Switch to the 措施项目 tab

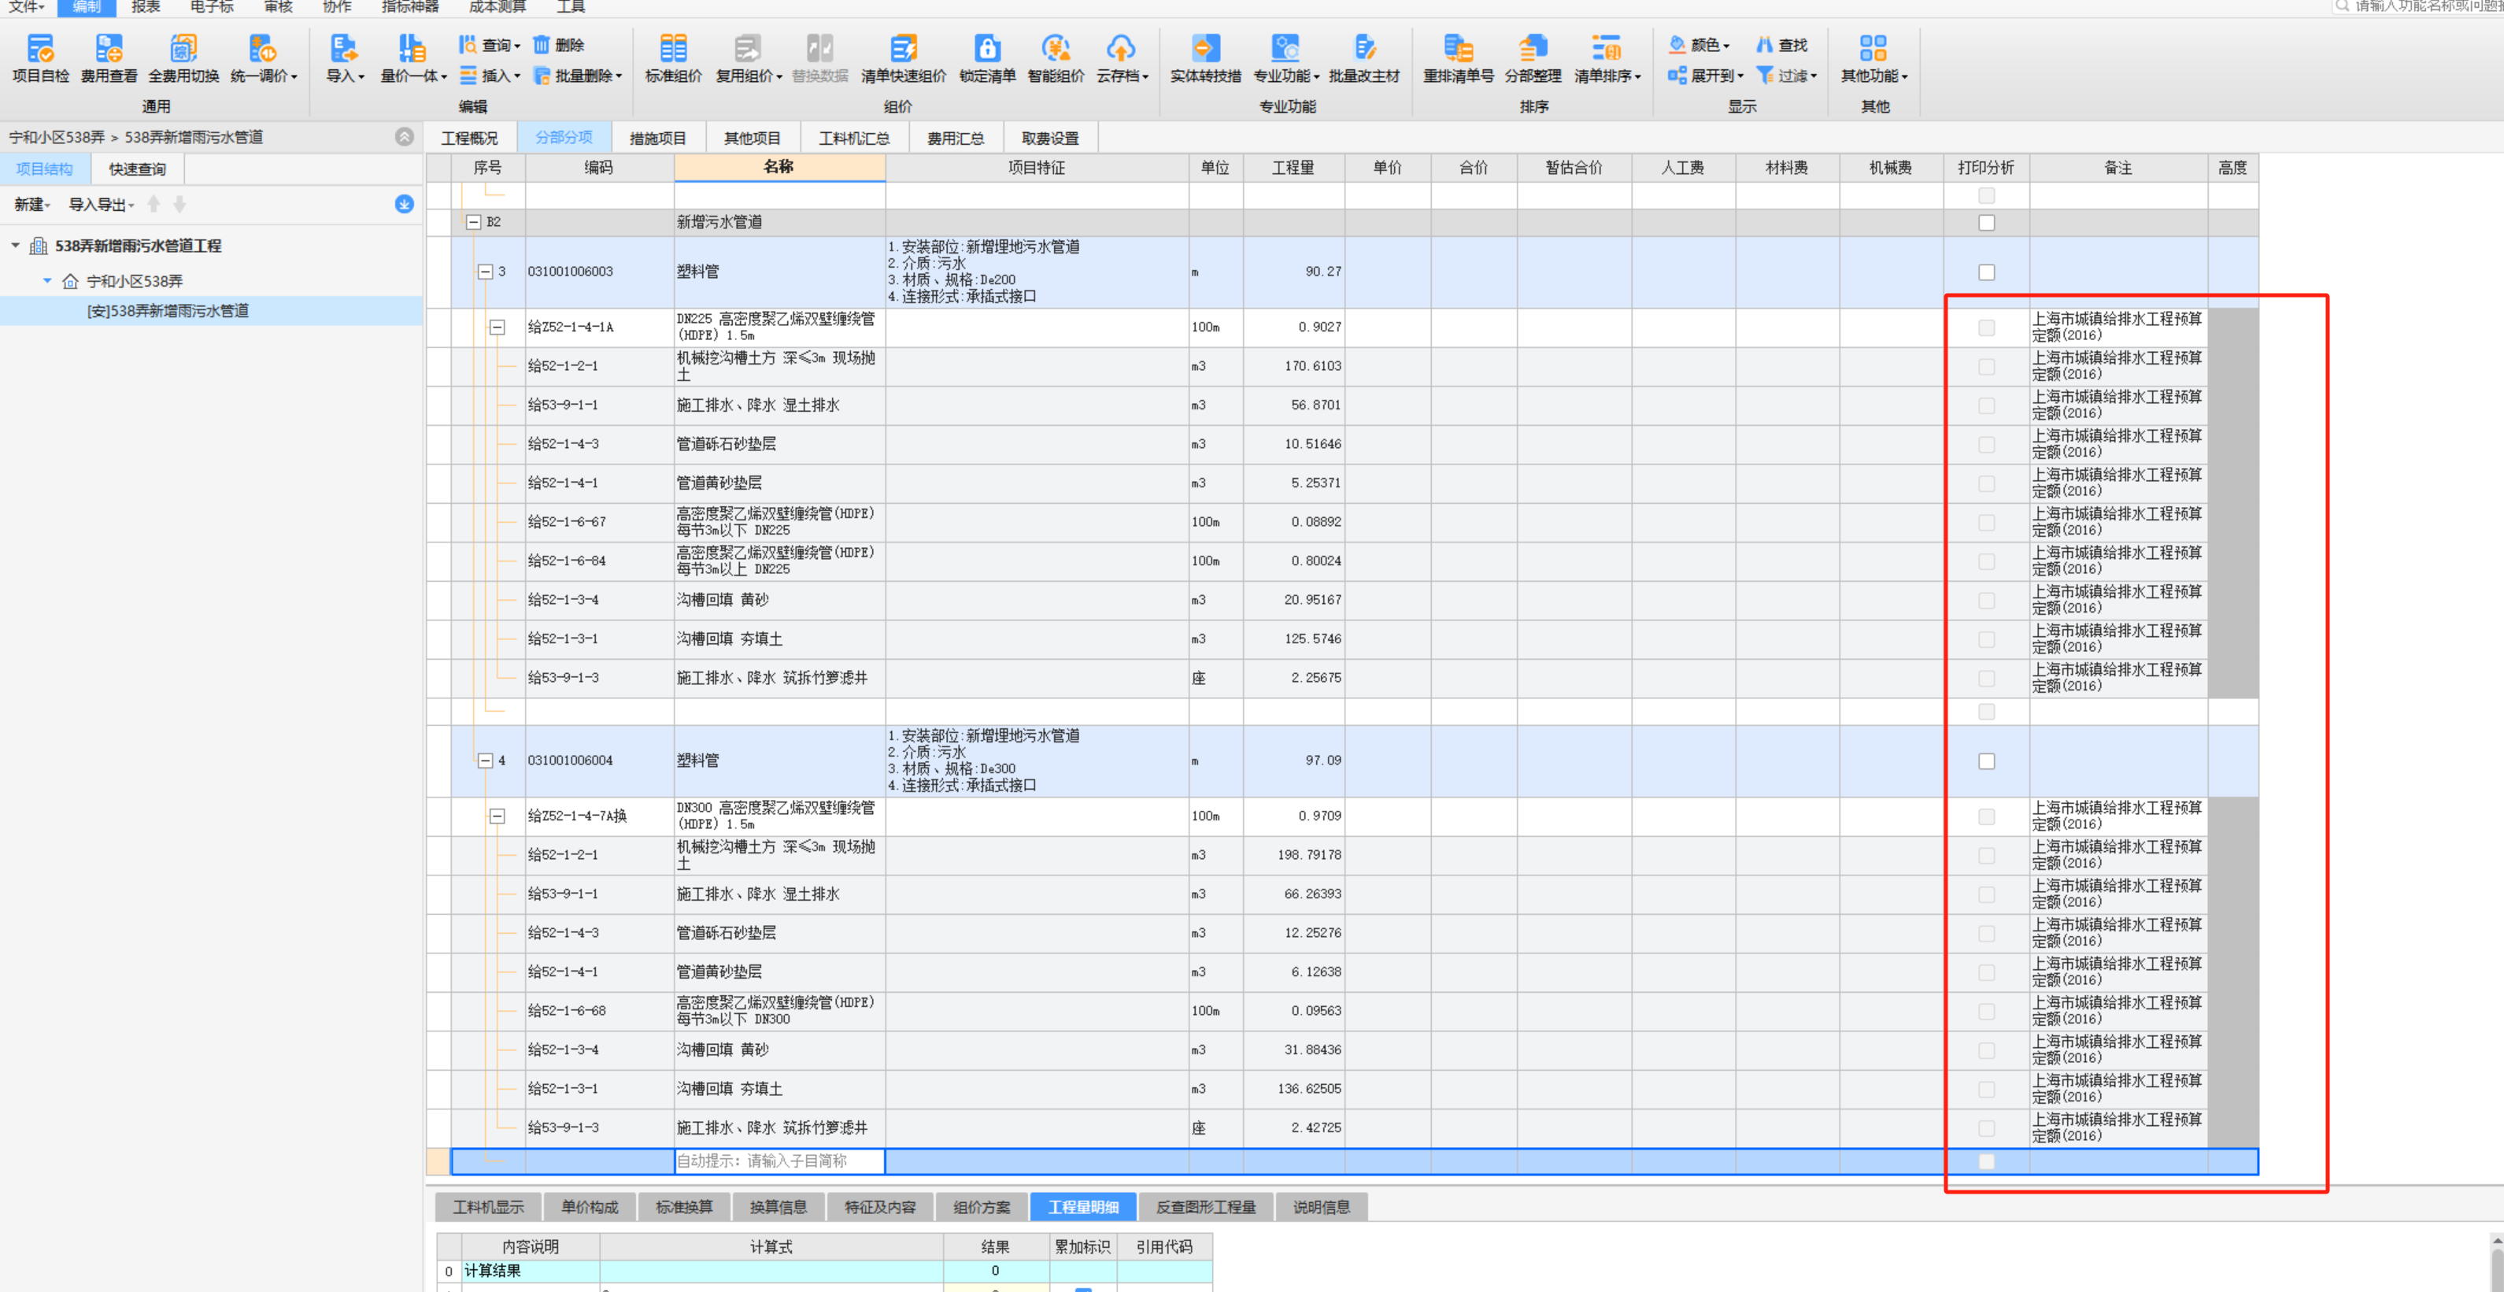pos(658,138)
